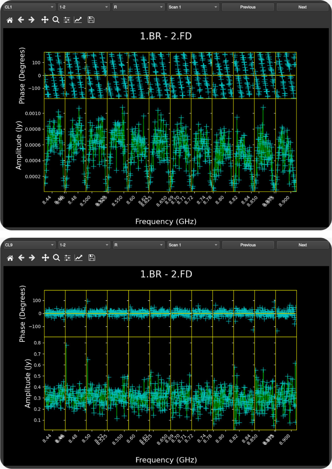Select the Pan tool in top plot toolbar

click(45, 20)
